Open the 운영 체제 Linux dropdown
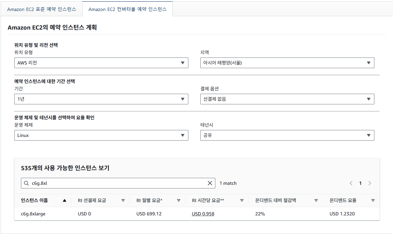Screen dimensions: 393x234 (x=101, y=135)
